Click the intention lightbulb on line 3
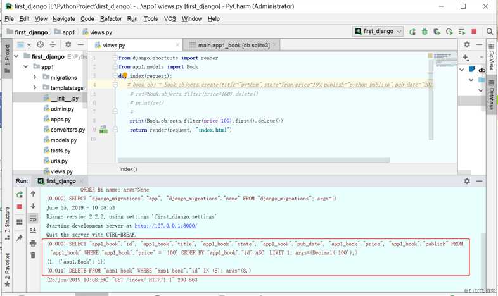The image size is (498, 296). [x=125, y=75]
